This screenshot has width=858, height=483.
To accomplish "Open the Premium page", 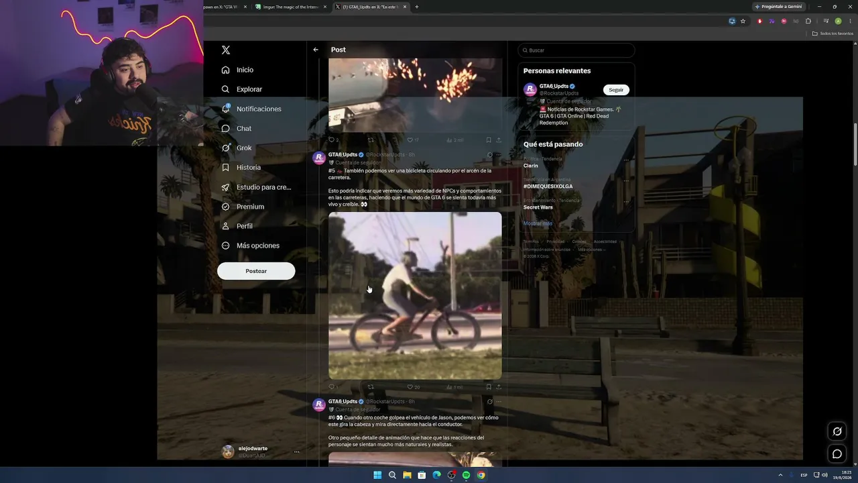I will 243,207.
